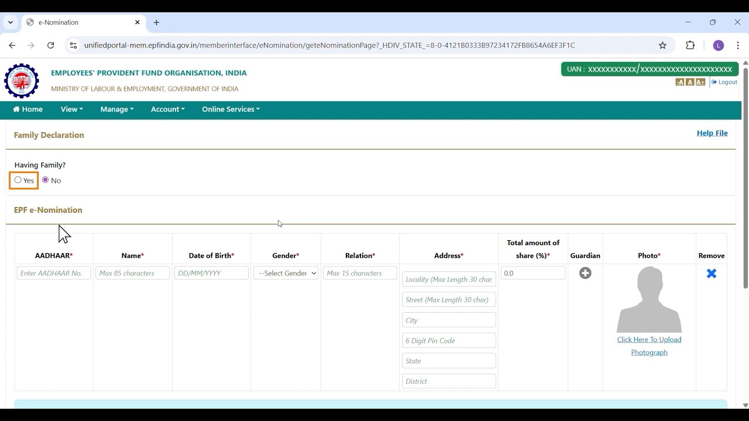
Task: Focus the 6 Digit Pin Code field
Action: pyautogui.click(x=449, y=341)
